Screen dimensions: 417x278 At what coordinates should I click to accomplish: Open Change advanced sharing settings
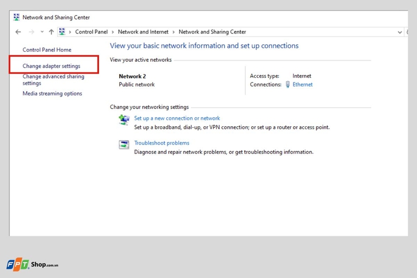[54, 80]
